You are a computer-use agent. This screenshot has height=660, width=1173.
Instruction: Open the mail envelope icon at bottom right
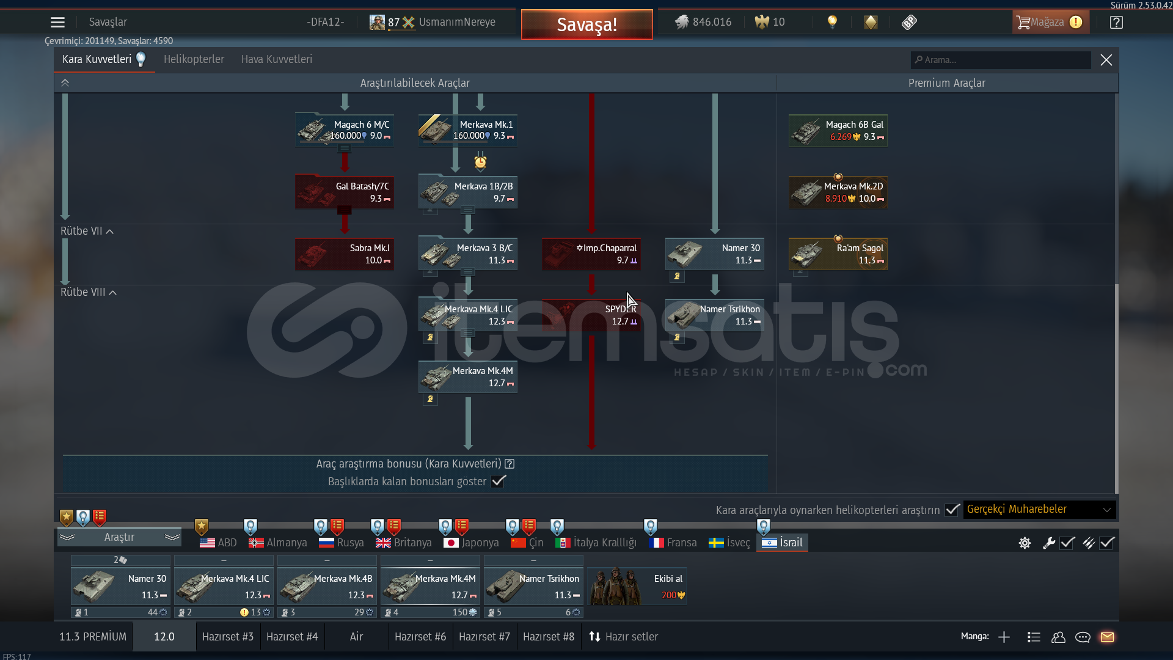point(1107,637)
